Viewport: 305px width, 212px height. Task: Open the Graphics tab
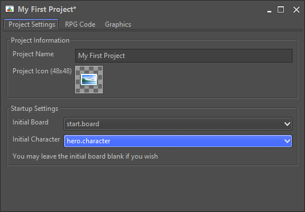point(118,24)
